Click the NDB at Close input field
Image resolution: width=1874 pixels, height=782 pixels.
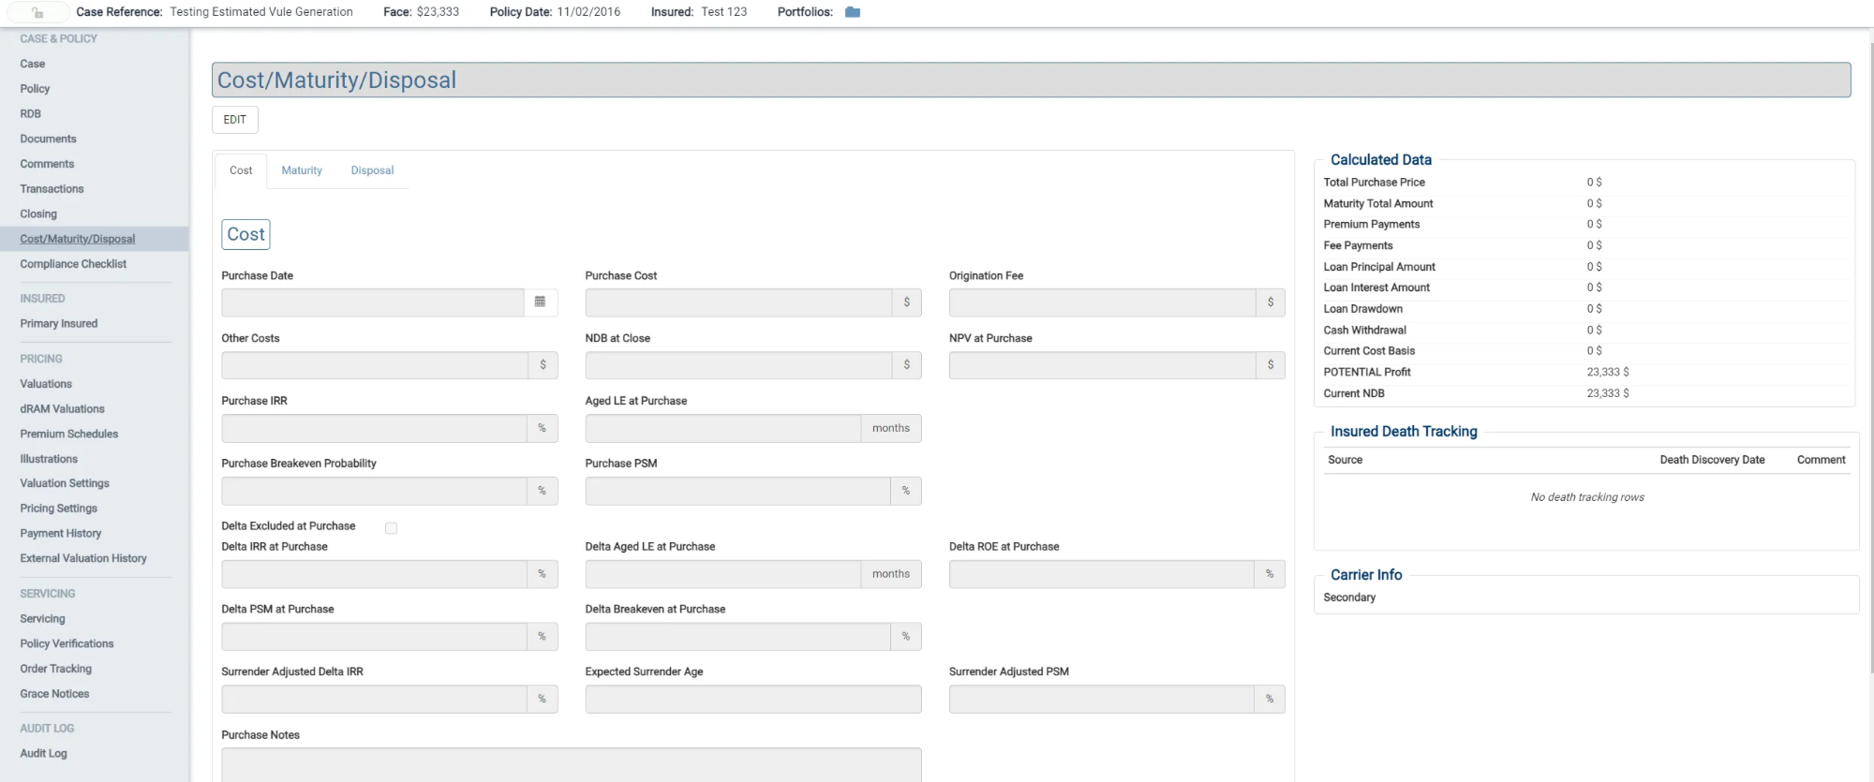pos(738,365)
